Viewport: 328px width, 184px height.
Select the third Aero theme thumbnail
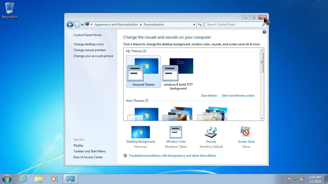pyautogui.click(x=212, y=114)
